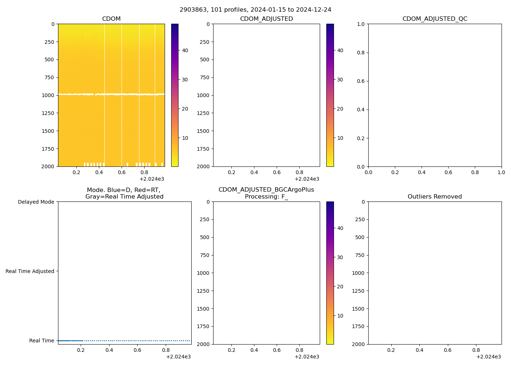Click the Outliers Removed title
Screen dimensions: 511x365
[x=435, y=197]
